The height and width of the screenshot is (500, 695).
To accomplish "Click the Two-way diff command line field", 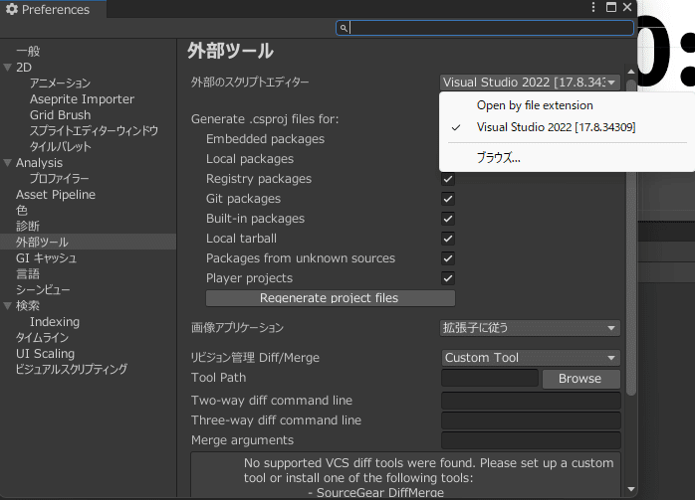I will (x=531, y=401).
